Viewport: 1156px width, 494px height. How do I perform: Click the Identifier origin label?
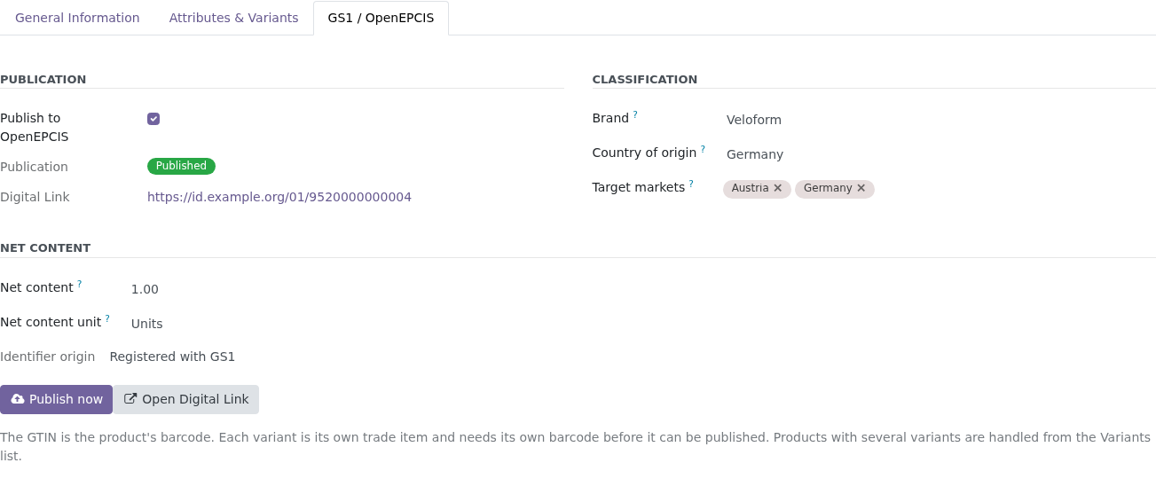coord(48,357)
